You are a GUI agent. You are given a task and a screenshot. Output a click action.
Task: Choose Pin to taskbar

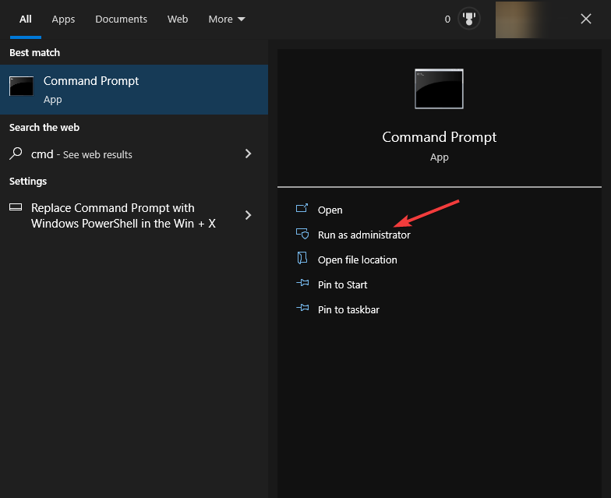point(348,310)
